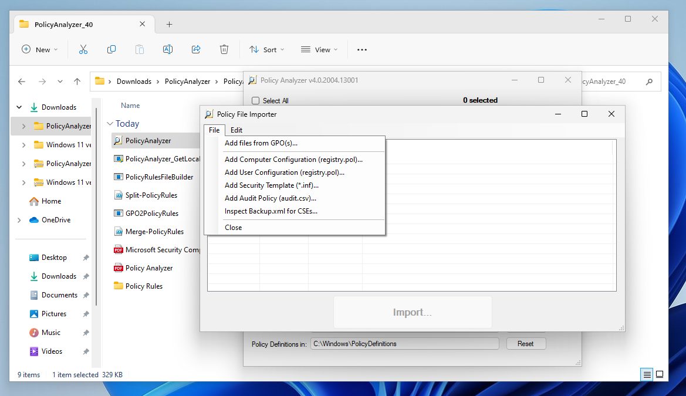Screen dimensions: 686x396
Task: Open pinned Desktop in navigation pane
Action: tap(48, 258)
